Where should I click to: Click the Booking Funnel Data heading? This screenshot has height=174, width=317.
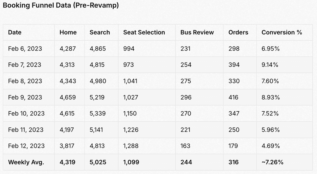click(x=61, y=5)
